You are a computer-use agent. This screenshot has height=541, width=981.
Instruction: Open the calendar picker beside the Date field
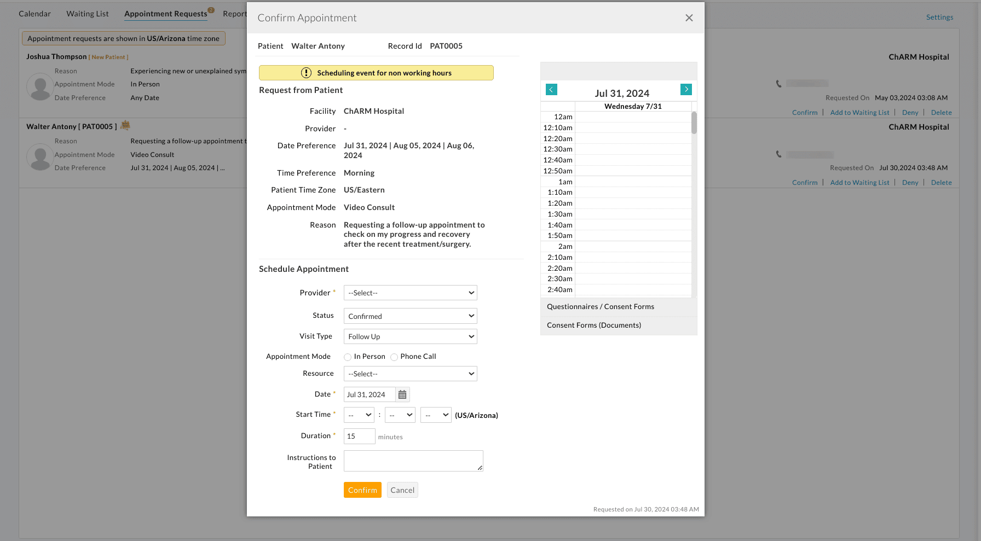[402, 394]
